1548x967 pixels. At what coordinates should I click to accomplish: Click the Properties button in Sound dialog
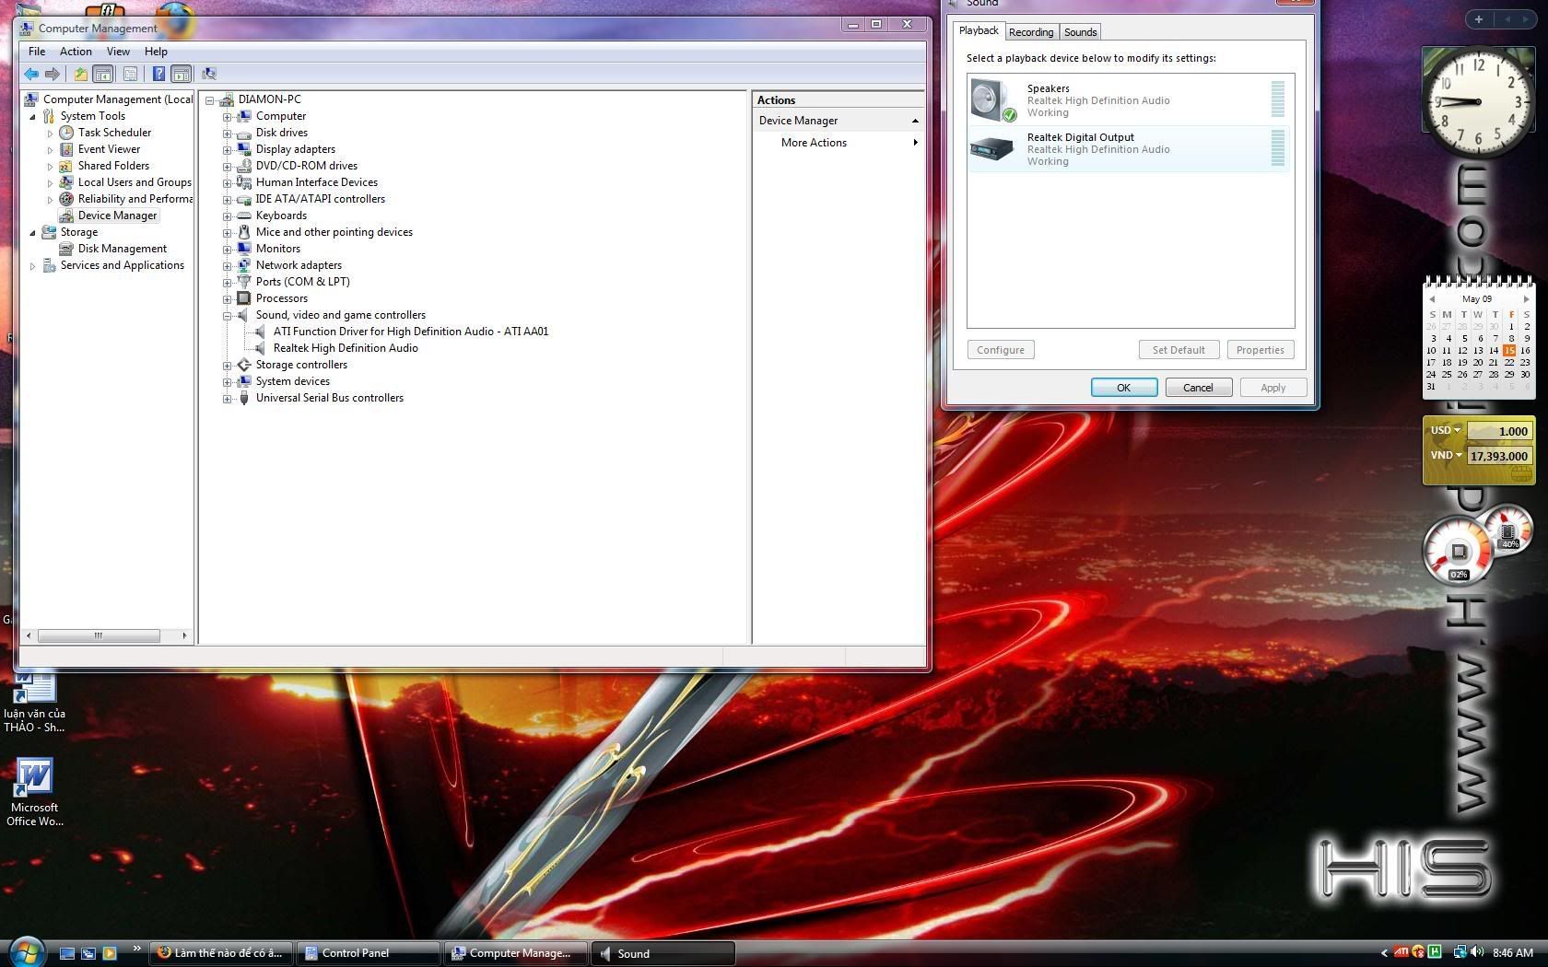(x=1260, y=350)
